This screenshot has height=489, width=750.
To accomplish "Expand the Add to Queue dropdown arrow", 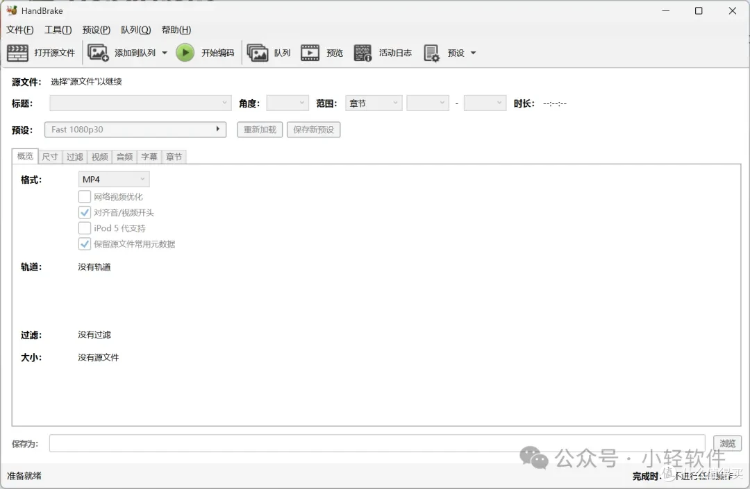I will 165,53.
